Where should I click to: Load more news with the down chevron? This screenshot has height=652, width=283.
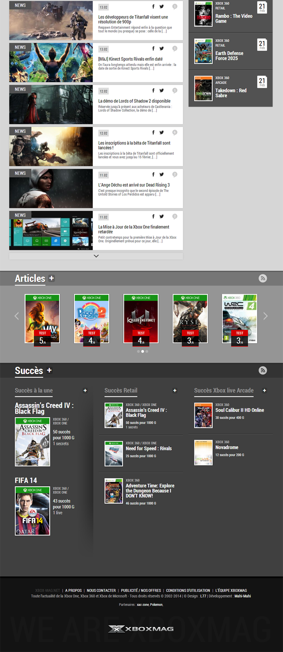tap(96, 256)
